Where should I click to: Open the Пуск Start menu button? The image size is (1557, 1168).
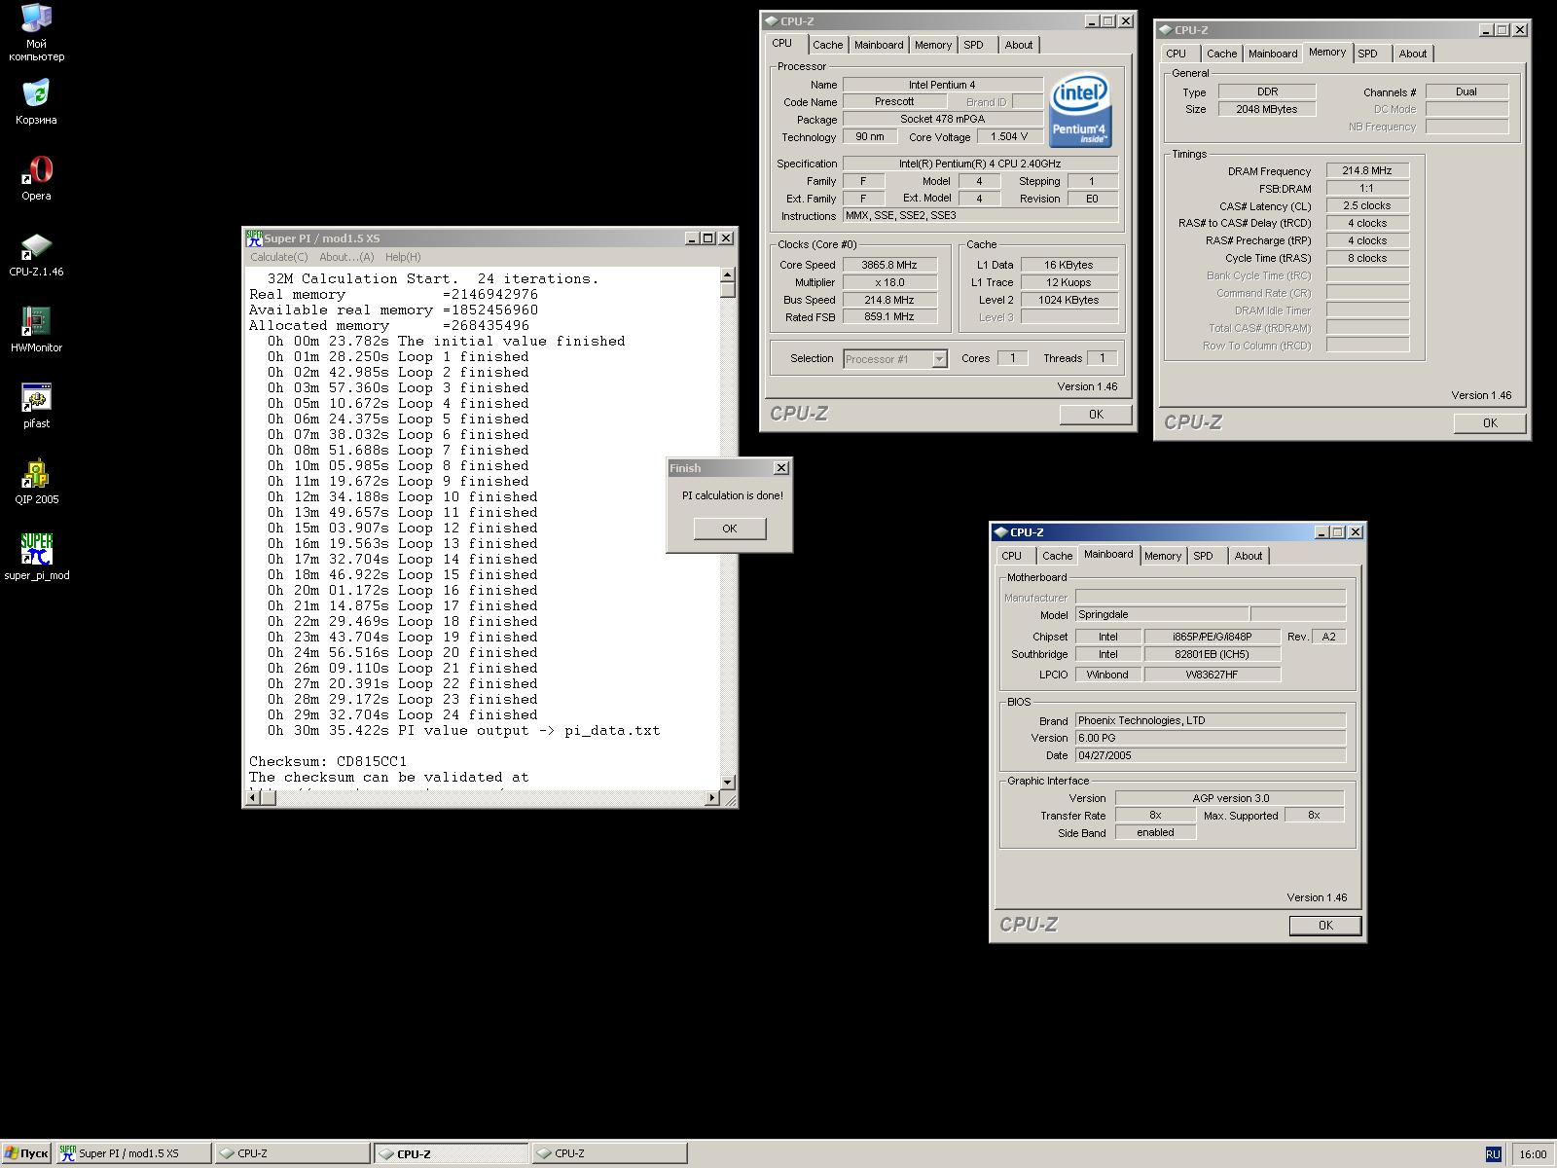coord(26,1153)
